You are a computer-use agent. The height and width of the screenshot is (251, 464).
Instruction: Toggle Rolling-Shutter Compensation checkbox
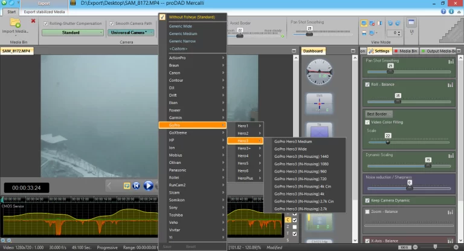click(x=45, y=24)
